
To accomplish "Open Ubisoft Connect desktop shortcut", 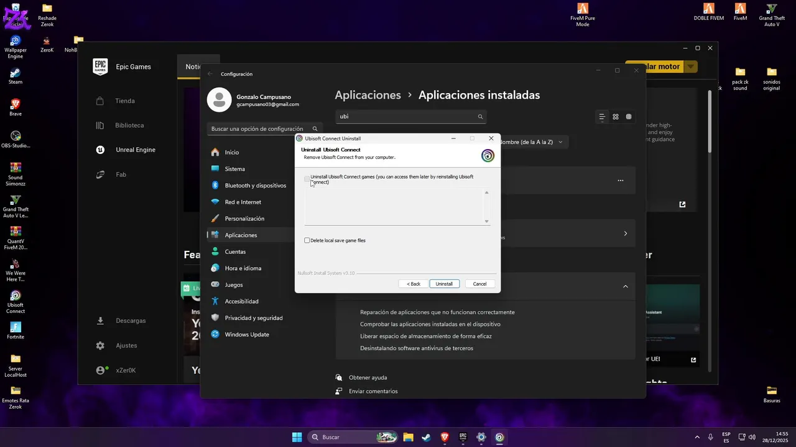I will (16, 302).
